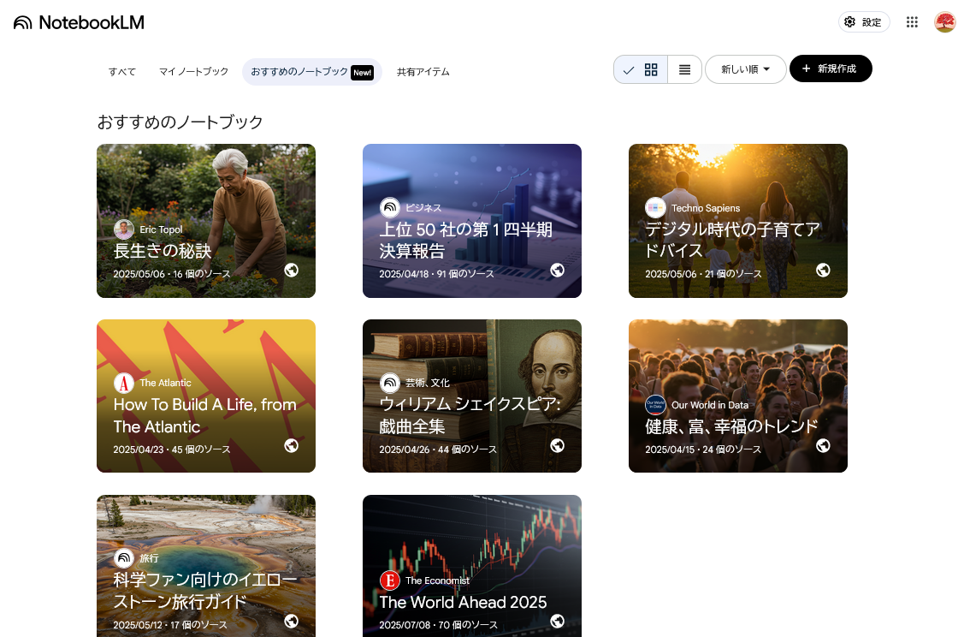The height and width of the screenshot is (637, 970).
Task: Click the Our World in Data logo
Action: pyautogui.click(x=656, y=405)
